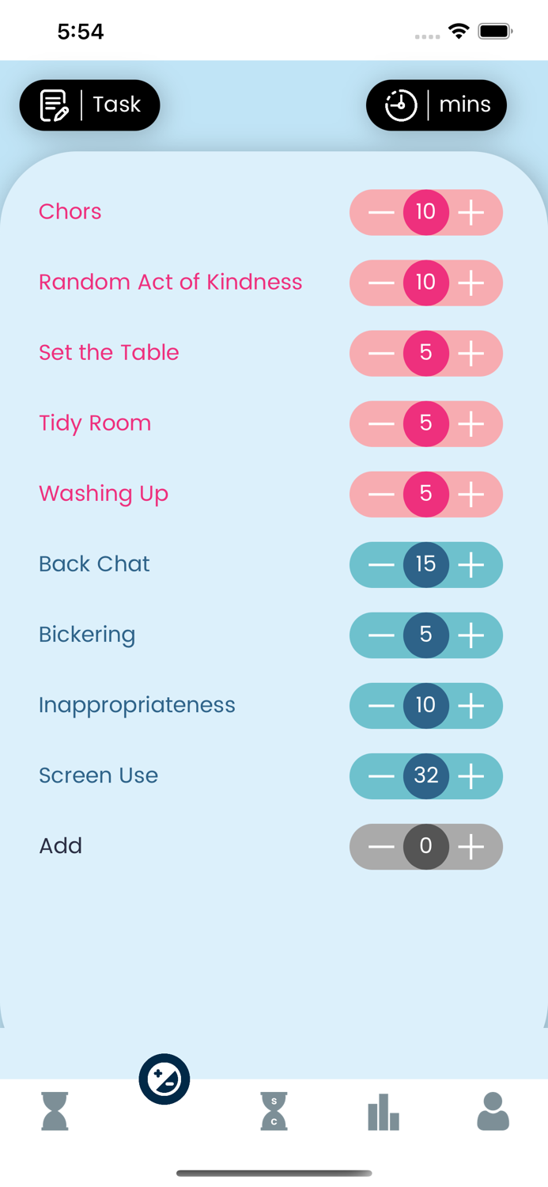
Task: Select the Chors task label
Action: pos(70,212)
